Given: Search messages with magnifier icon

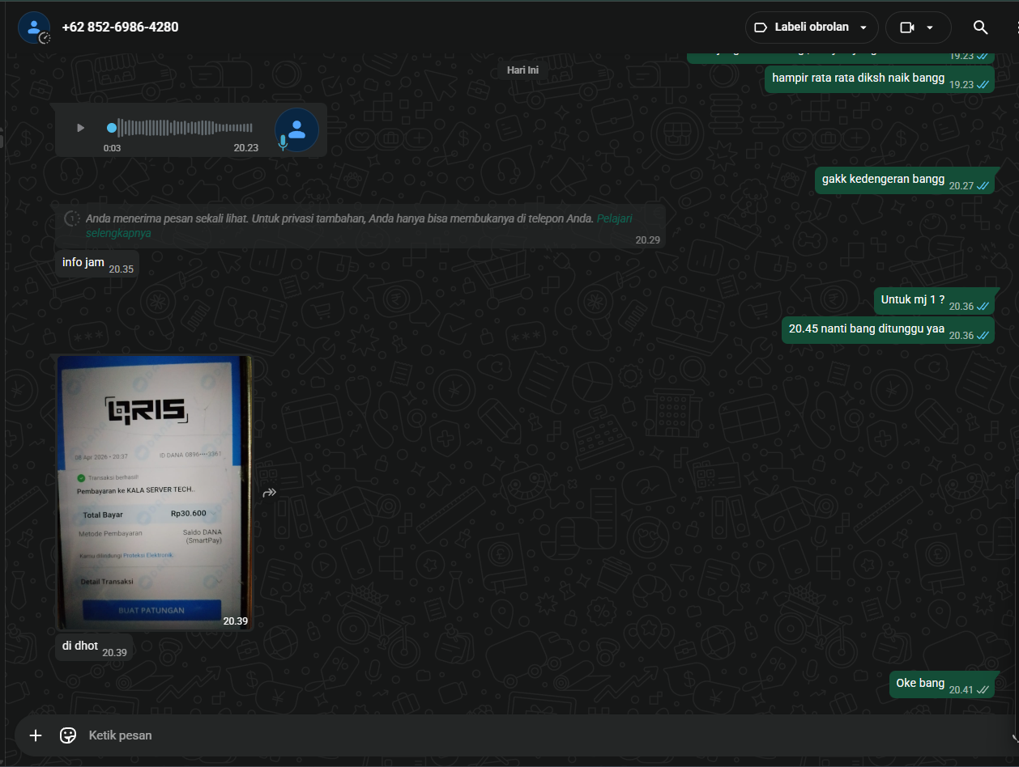Looking at the screenshot, I should tap(980, 28).
